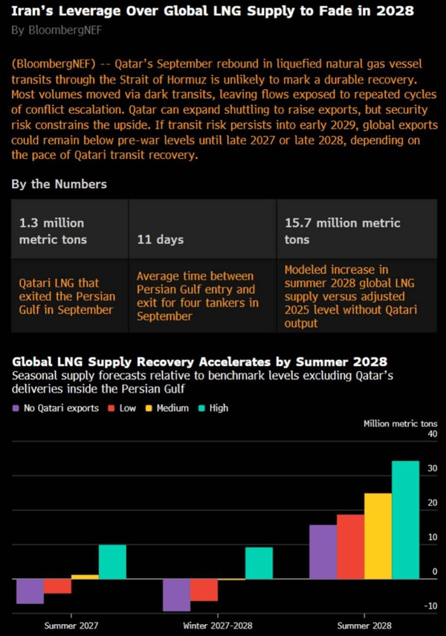Image resolution: width=446 pixels, height=636 pixels.
Task: Click the "No Qatari exports" legend label
Action: [61, 408]
